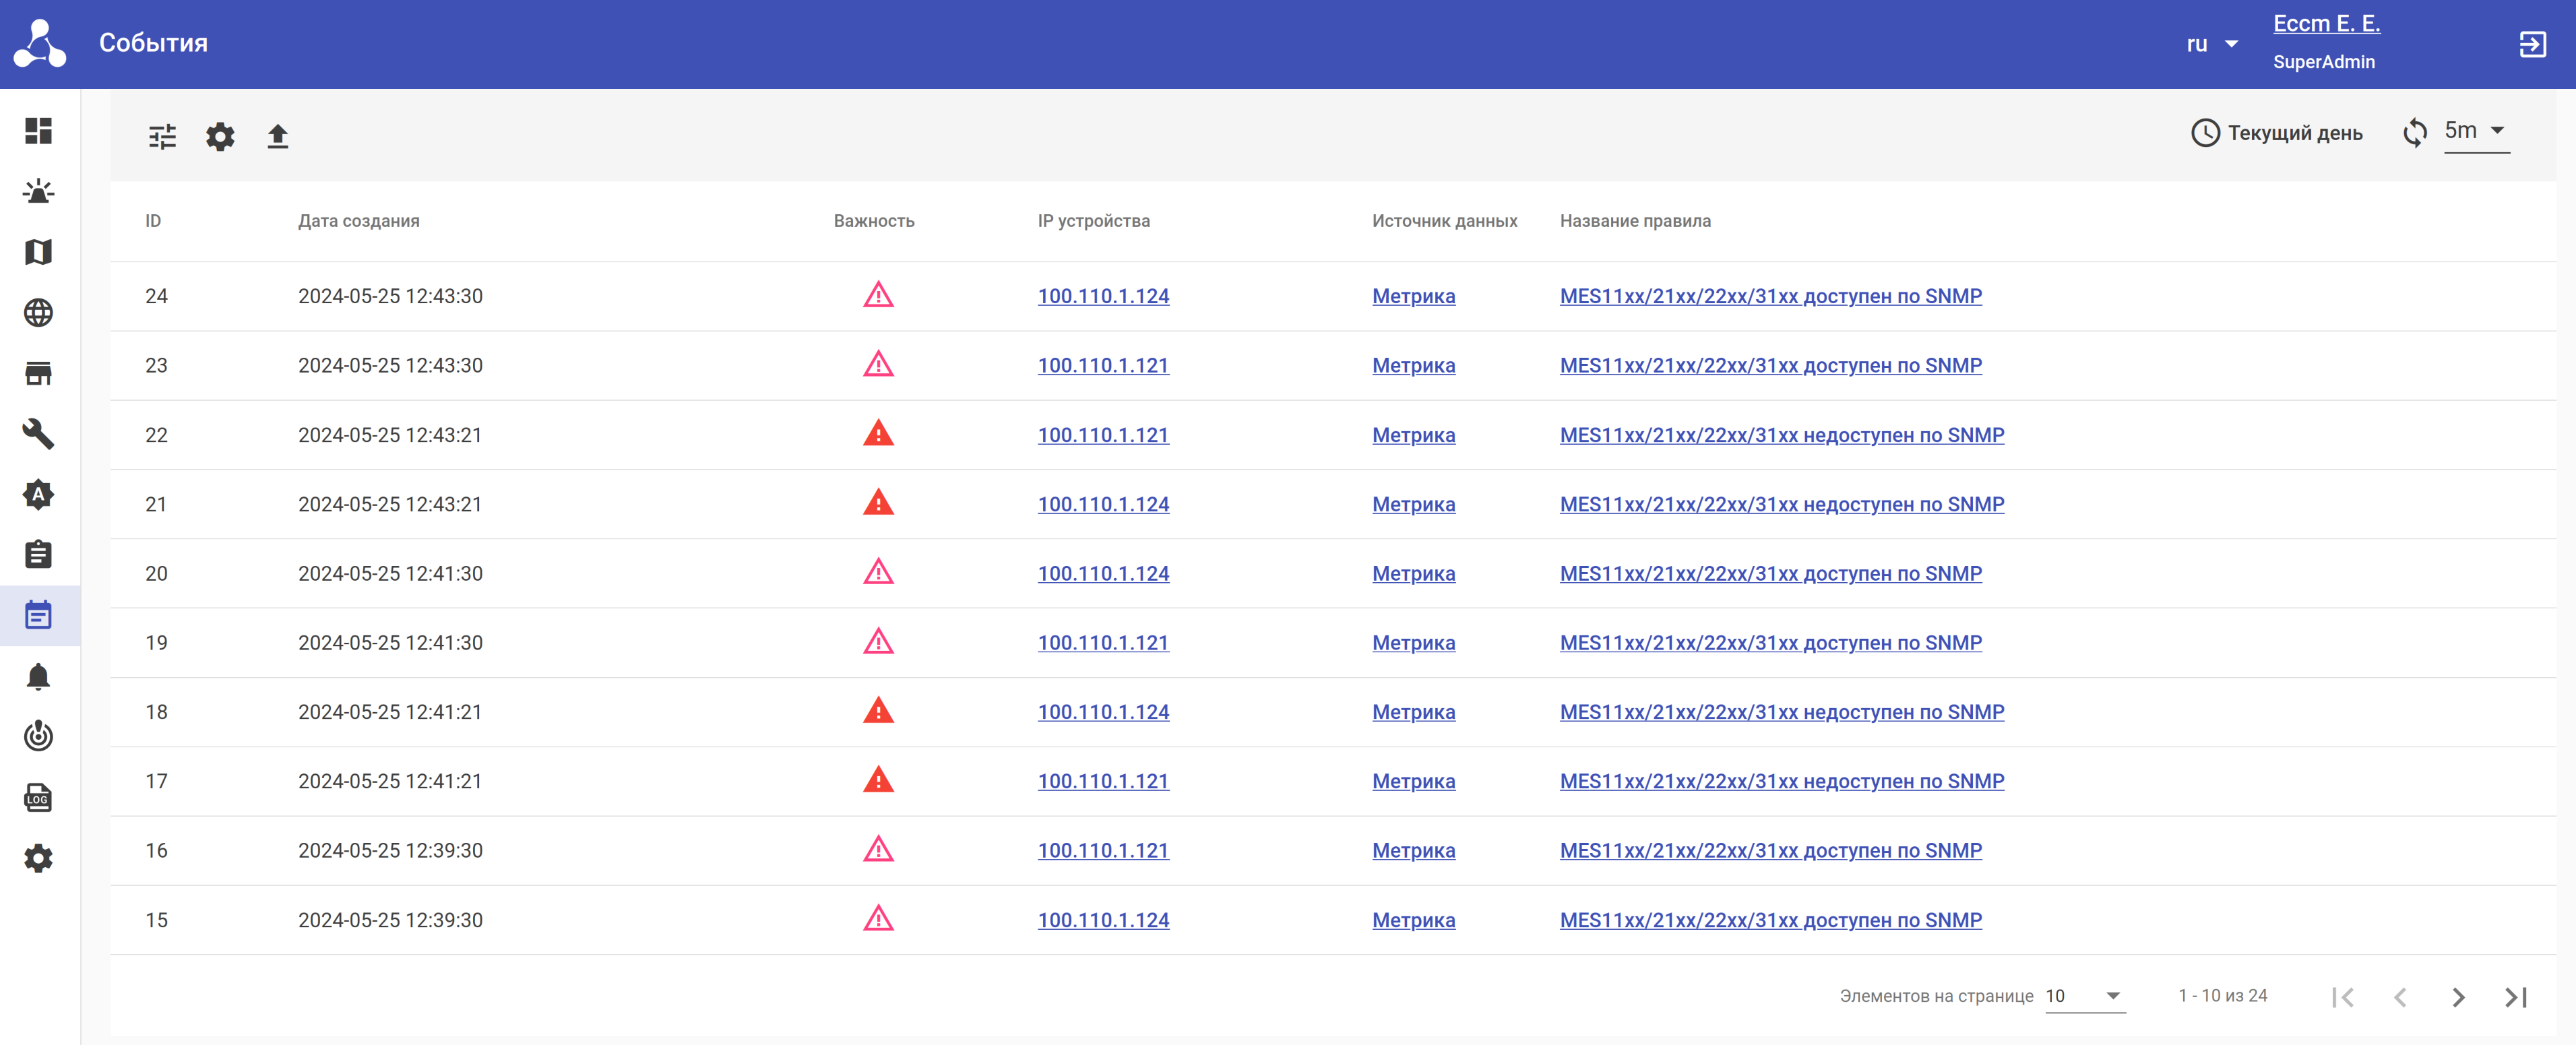Open the items per page dropdown

point(2084,996)
